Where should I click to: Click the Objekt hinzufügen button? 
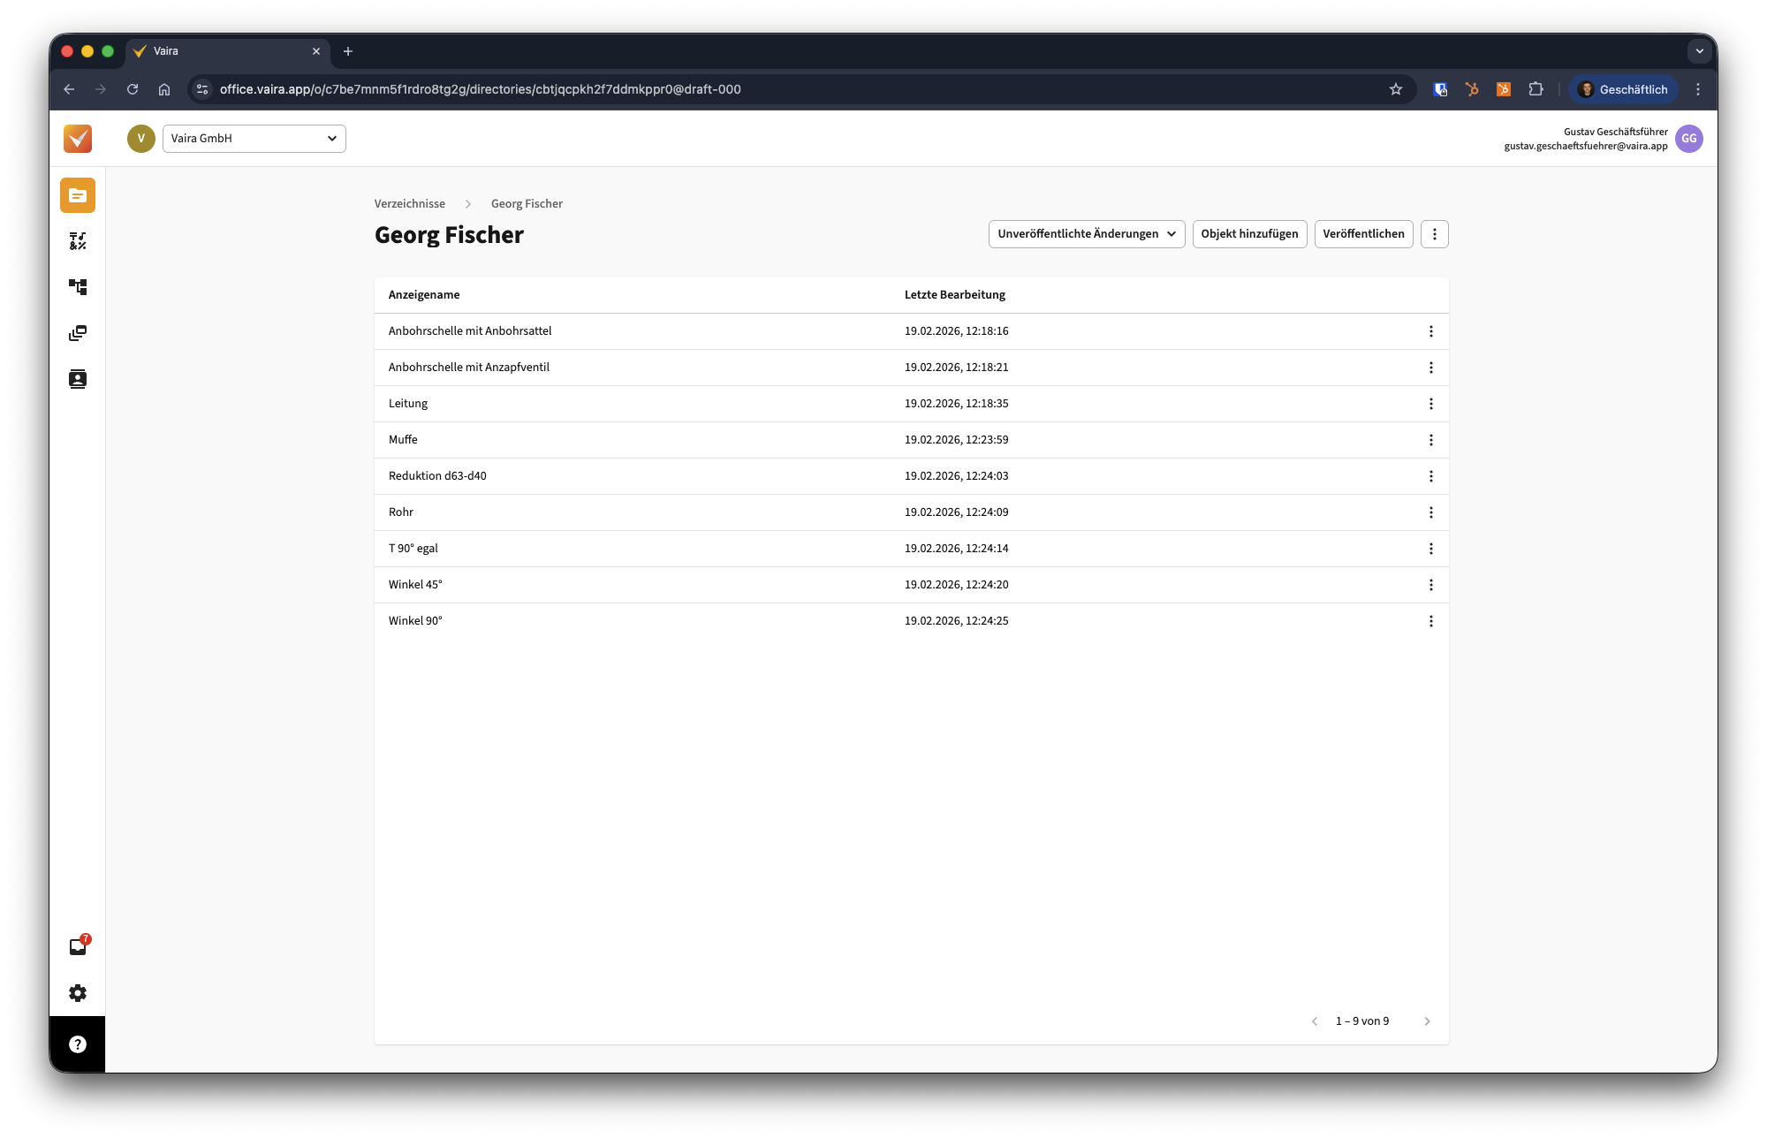point(1249,234)
